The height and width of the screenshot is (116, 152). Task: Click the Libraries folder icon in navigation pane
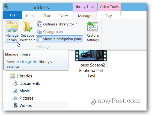[13, 76]
